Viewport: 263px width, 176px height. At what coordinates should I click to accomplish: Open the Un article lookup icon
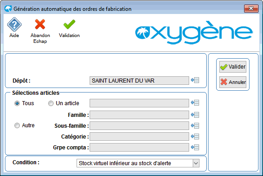click(x=195, y=103)
